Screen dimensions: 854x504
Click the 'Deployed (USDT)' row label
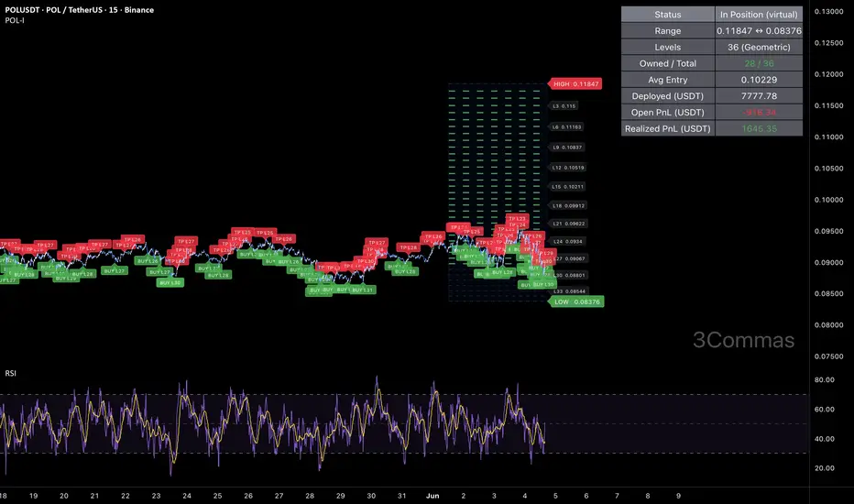[x=668, y=96]
